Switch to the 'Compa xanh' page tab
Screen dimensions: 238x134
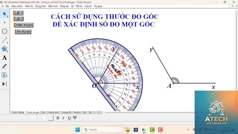[x=53, y=112]
